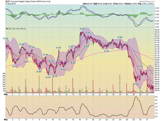
Task: Click the 56.850 price label
Action: (x=73, y=63)
